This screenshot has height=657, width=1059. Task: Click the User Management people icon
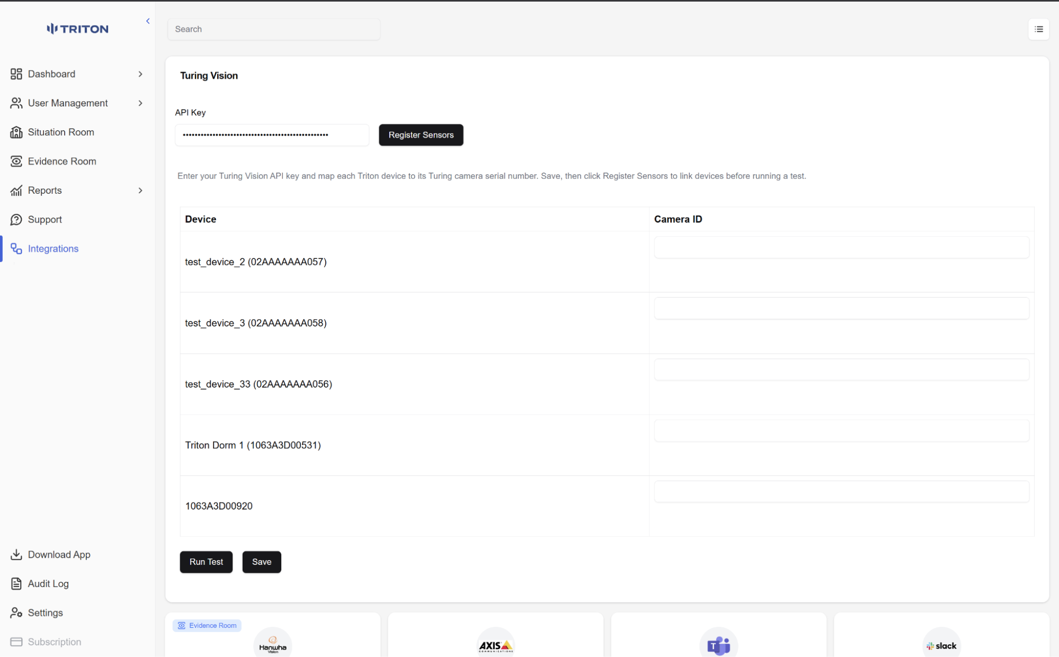(x=16, y=103)
